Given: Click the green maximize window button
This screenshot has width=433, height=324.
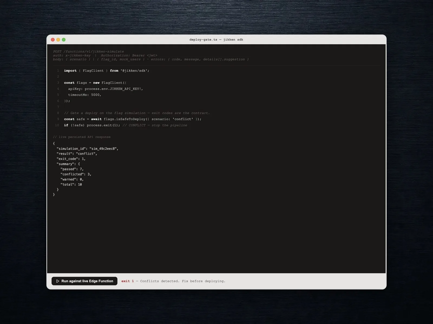Looking at the screenshot, I should pos(64,40).
